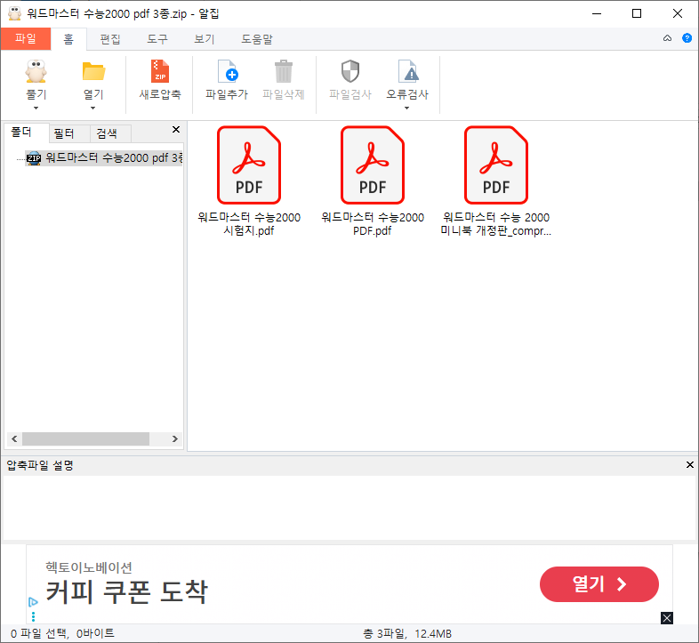
Task: Click the 풀기 (extract) egg icon
Action: (36, 71)
